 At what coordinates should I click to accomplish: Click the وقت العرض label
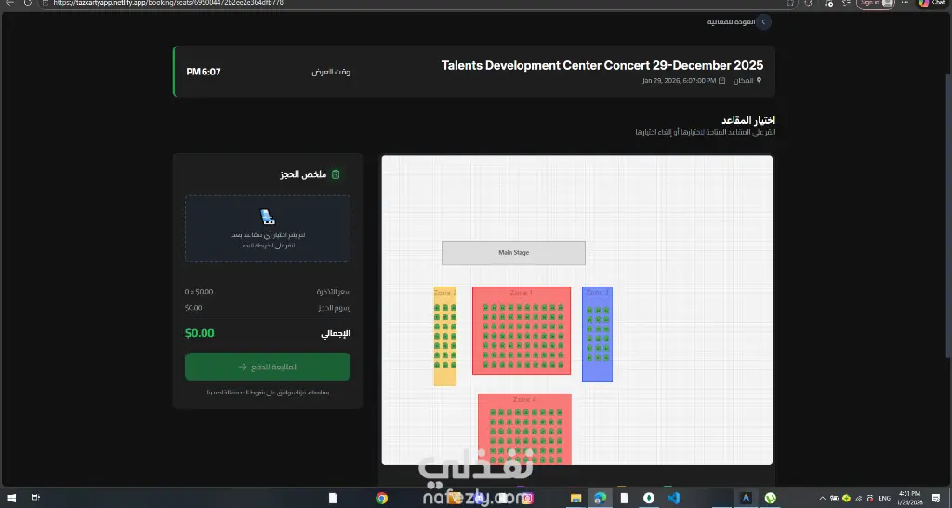(x=331, y=72)
